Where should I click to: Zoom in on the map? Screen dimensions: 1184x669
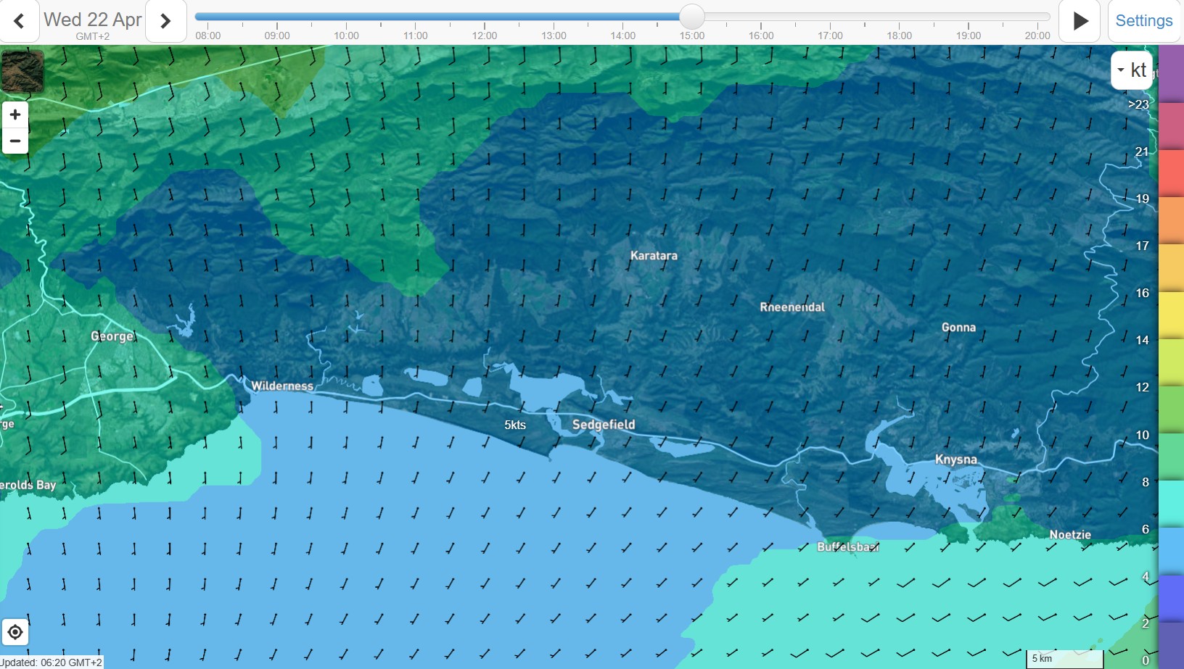[x=15, y=115]
